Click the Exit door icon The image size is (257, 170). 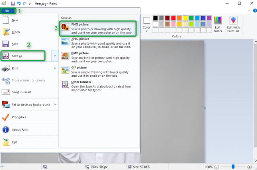click(6, 142)
